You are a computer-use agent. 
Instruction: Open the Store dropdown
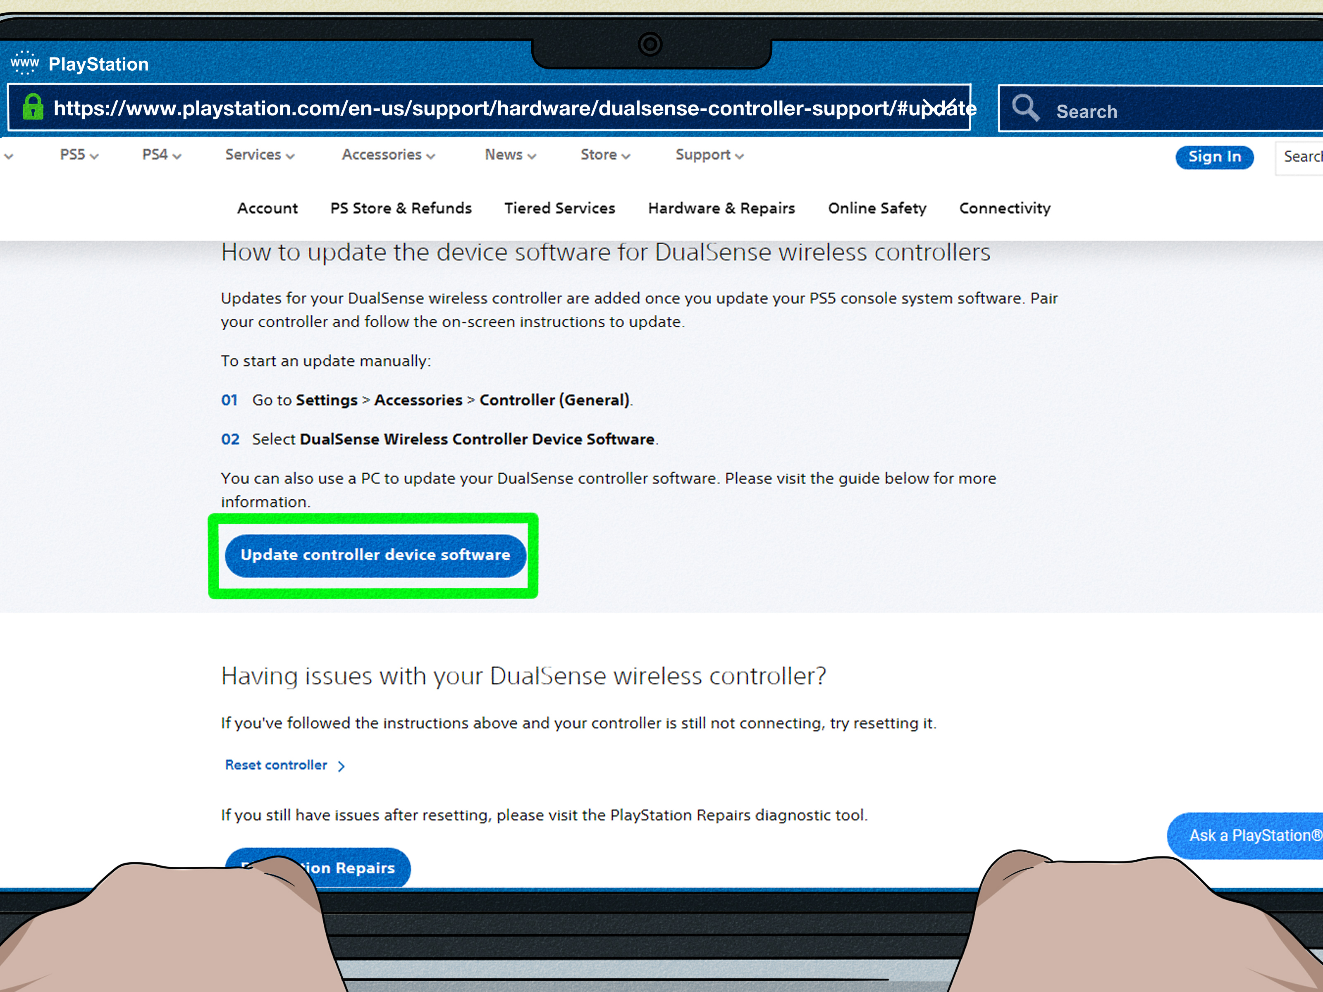(x=605, y=155)
